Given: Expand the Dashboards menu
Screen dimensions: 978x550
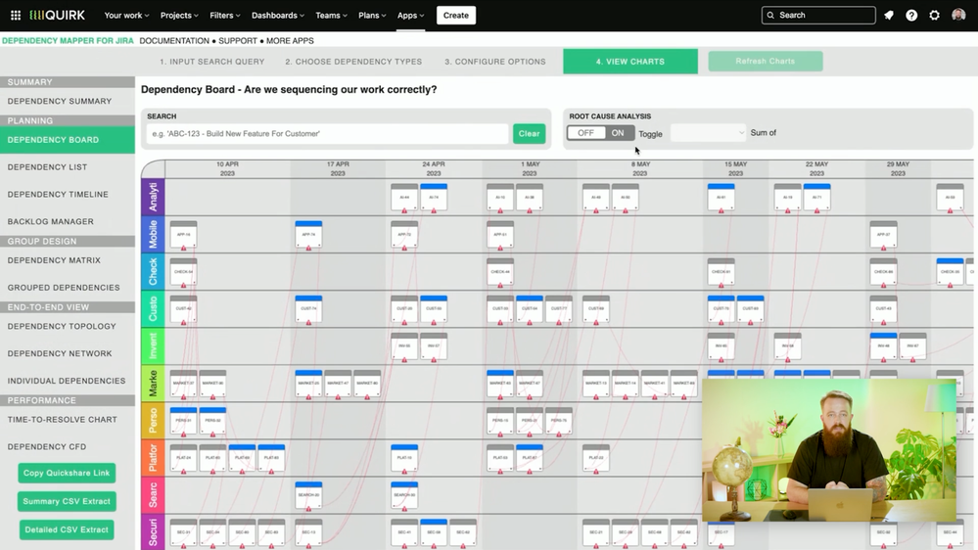Looking at the screenshot, I should click(278, 15).
